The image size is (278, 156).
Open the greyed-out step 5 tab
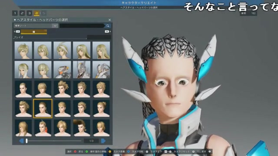[x=44, y=13]
